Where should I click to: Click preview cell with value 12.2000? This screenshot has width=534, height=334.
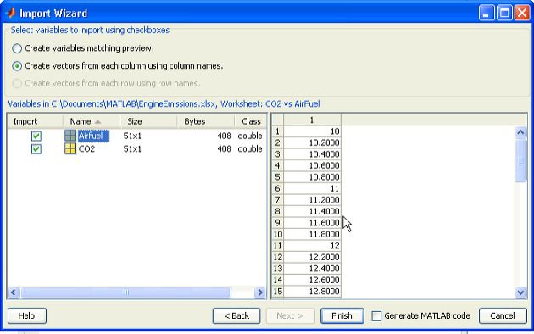click(x=312, y=257)
